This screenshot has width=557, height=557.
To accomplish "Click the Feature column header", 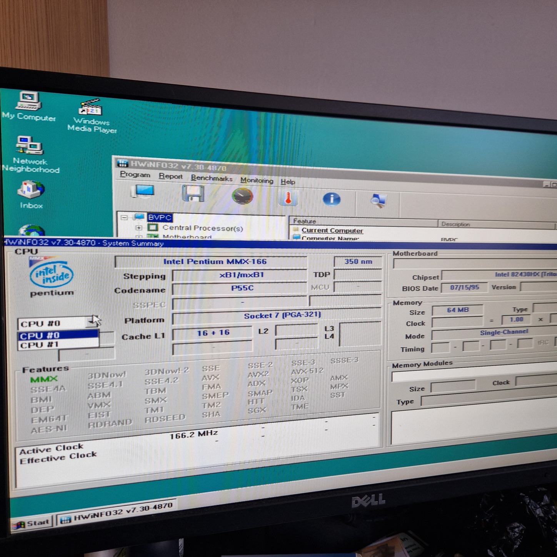I will (x=364, y=222).
